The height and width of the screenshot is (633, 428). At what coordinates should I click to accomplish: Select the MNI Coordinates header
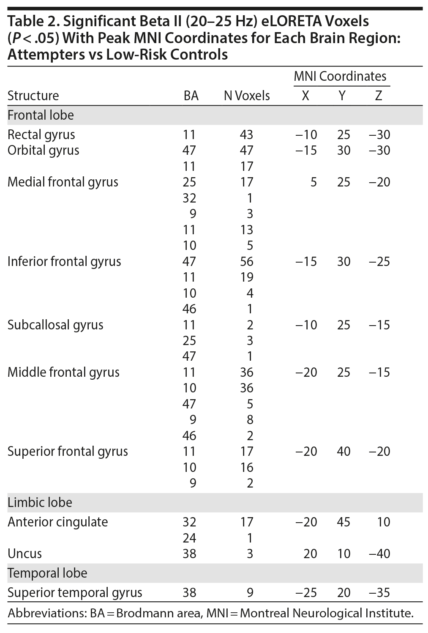(x=340, y=77)
